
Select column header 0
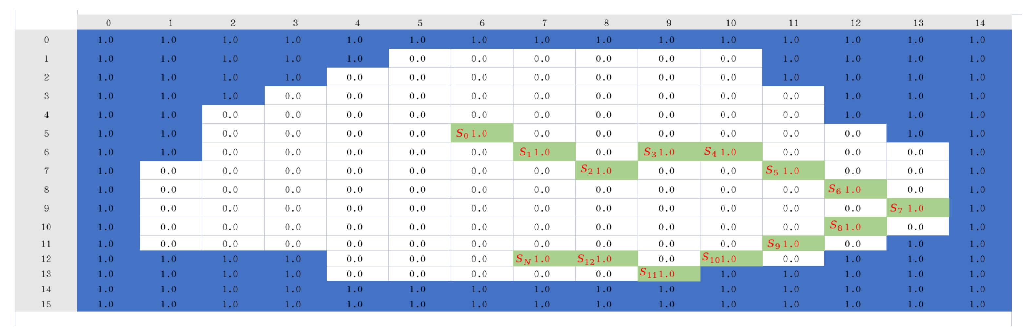[x=109, y=23]
